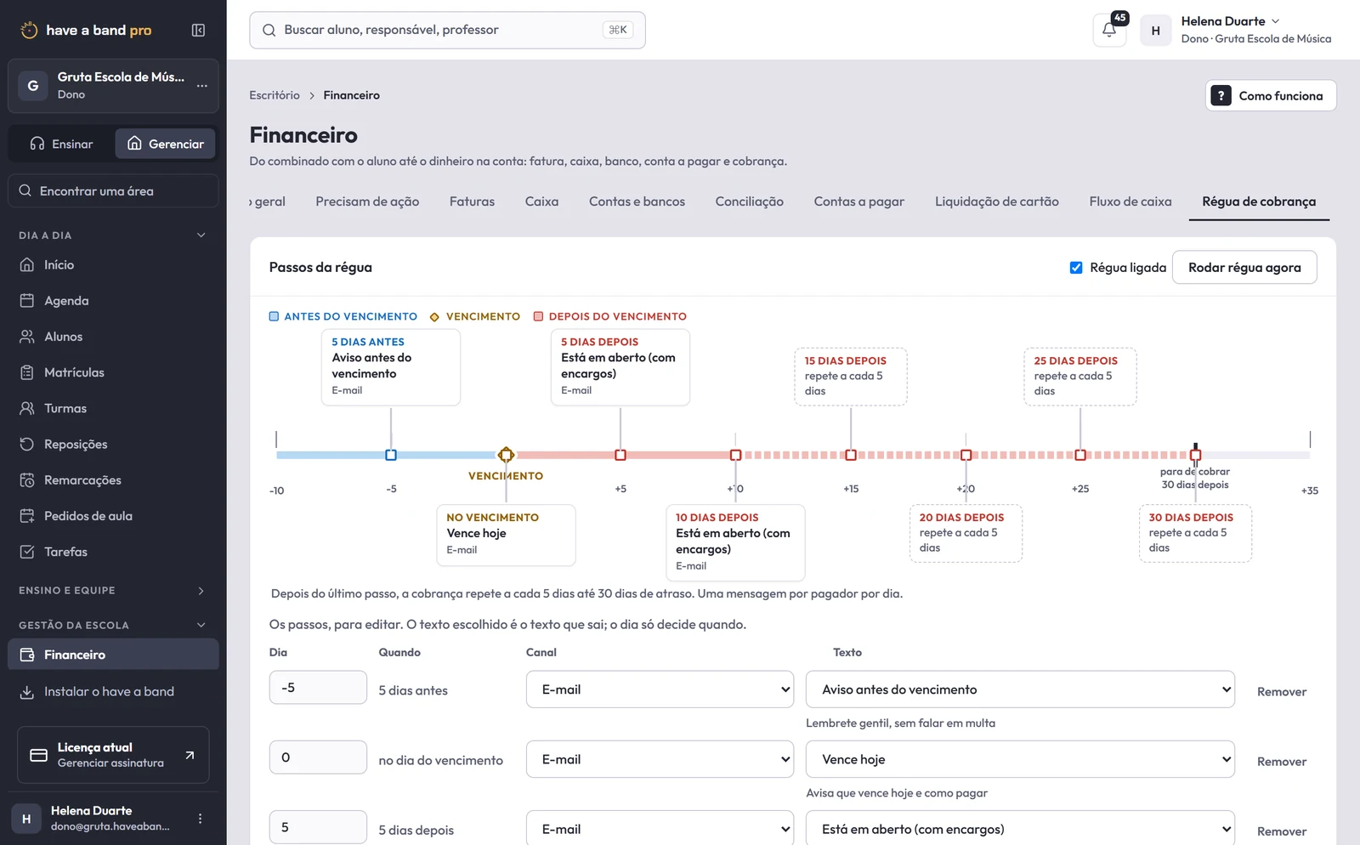Collapse the sidebar panel icon

198,31
